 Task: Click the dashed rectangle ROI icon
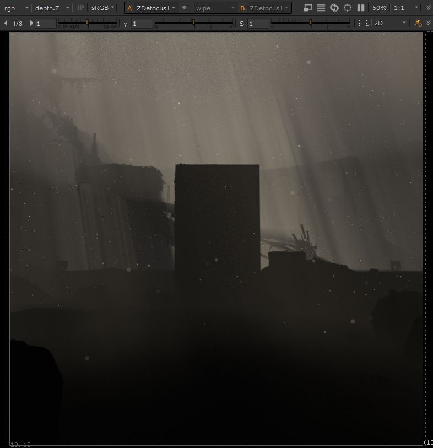coord(363,23)
